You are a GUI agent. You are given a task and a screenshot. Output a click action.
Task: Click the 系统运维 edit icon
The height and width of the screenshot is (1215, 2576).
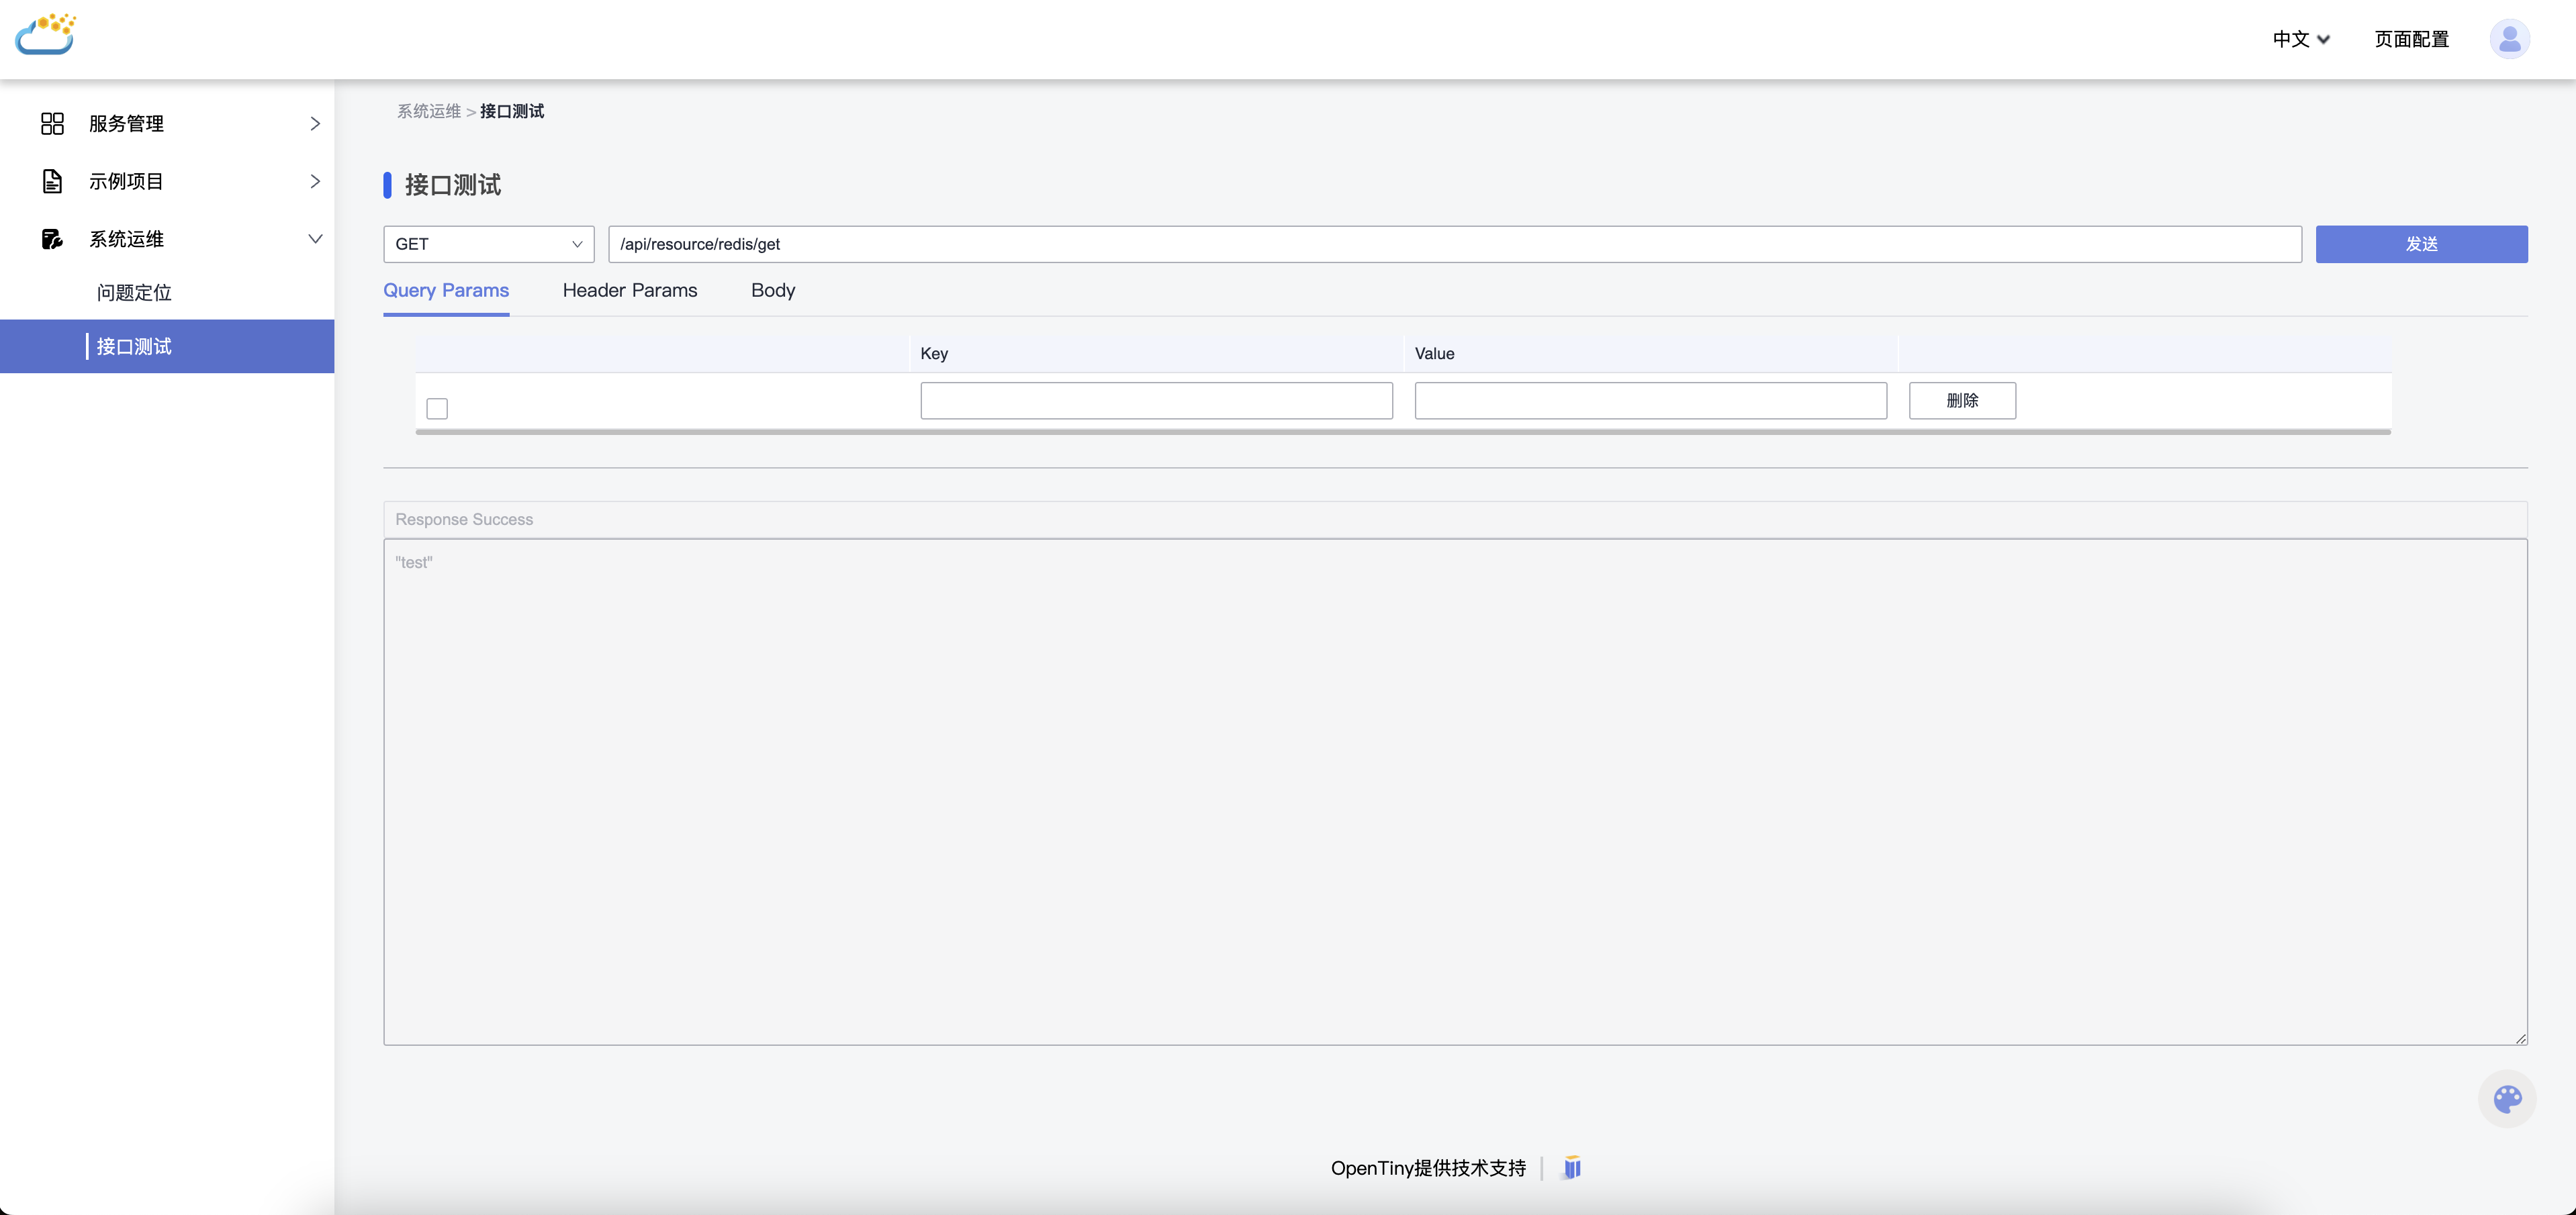[52, 239]
